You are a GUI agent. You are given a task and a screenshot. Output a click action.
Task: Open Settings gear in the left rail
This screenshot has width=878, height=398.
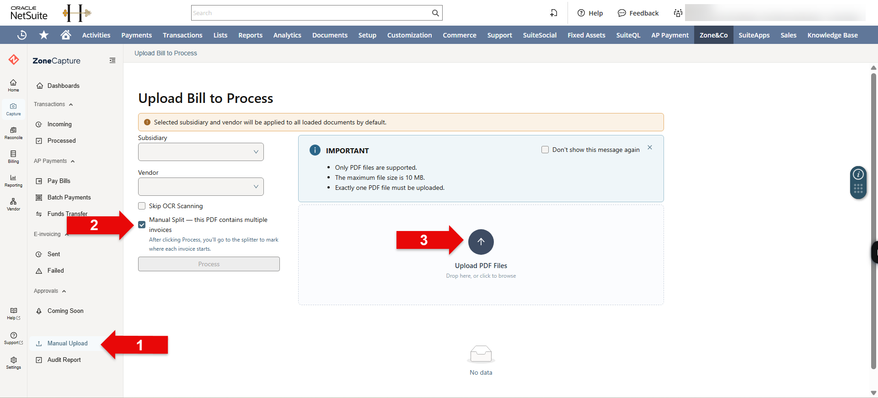coord(13,363)
